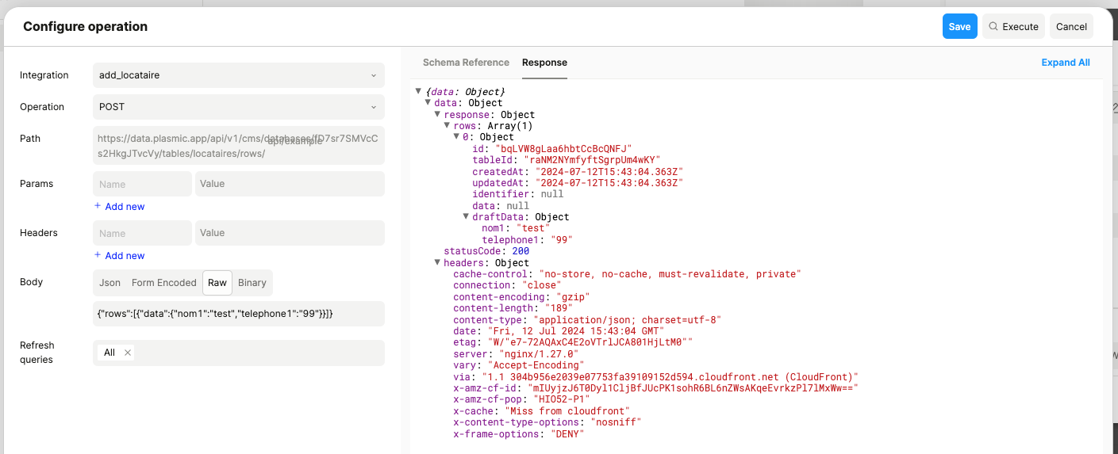
Task: Choose the Raw body type
Action: click(x=217, y=283)
